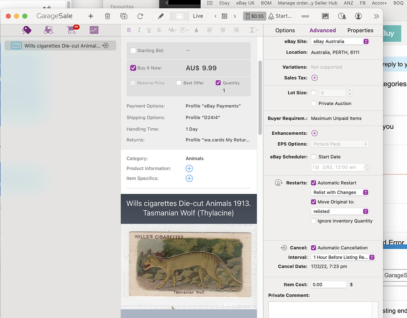Open the grid overview icon
The image size is (407, 318).
(x=225, y=16)
